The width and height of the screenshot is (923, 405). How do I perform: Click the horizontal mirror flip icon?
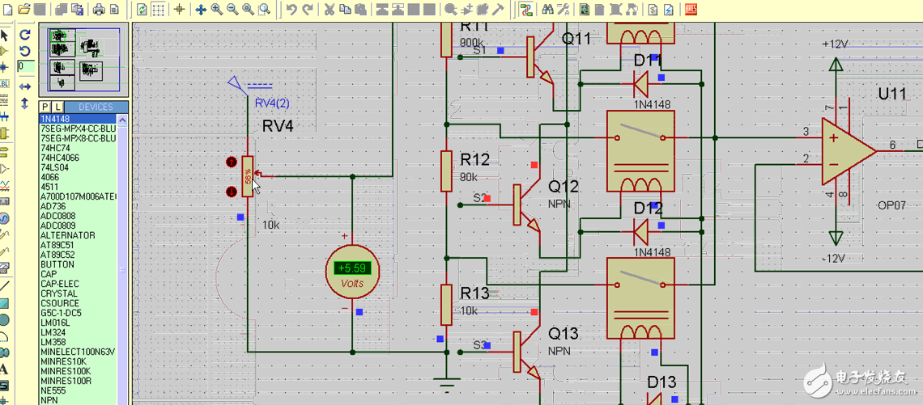(25, 86)
